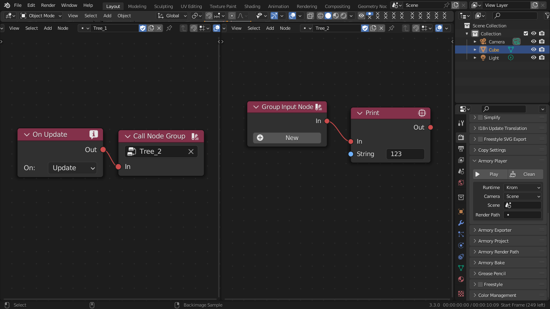Open the Object Data properties tab icon
The width and height of the screenshot is (550, 309).
point(461,268)
